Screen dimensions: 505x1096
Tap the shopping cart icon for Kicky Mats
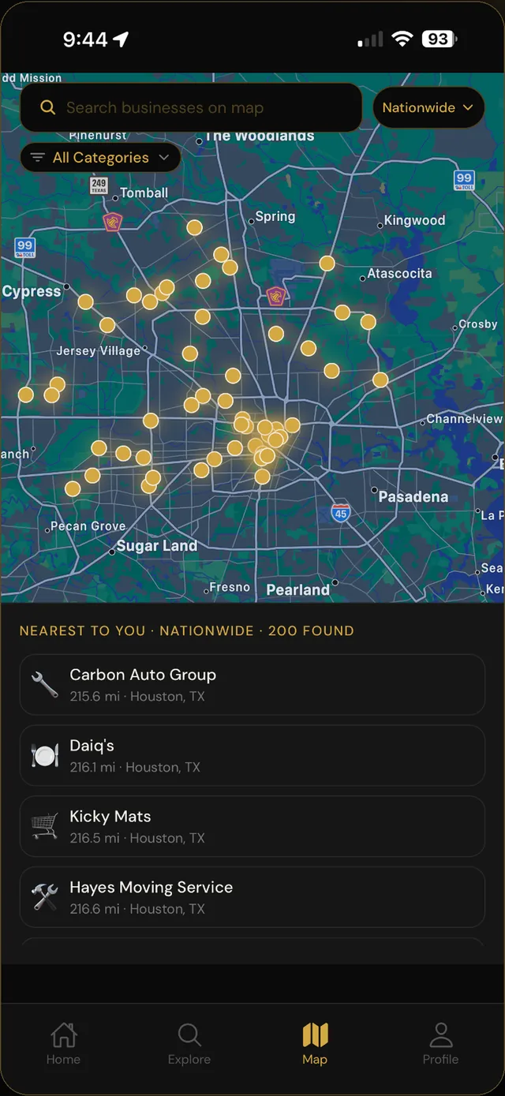click(x=45, y=826)
